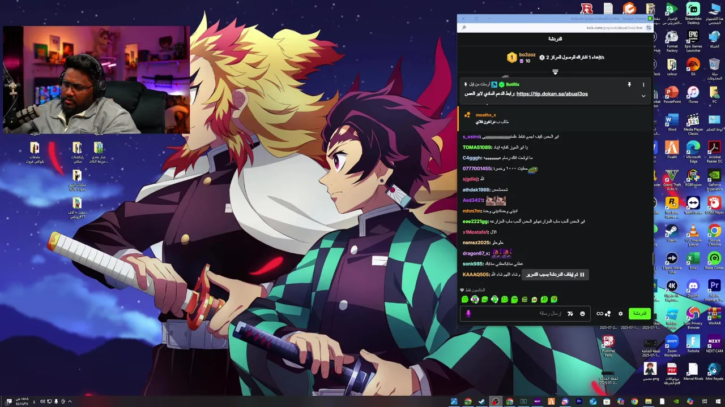Launch Microsoft Edge desktop shortcut
Screen dimensions: 725x407
tap(693, 151)
